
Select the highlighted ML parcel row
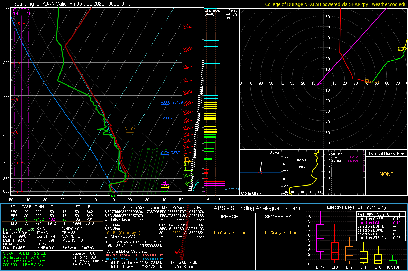coord(52,219)
